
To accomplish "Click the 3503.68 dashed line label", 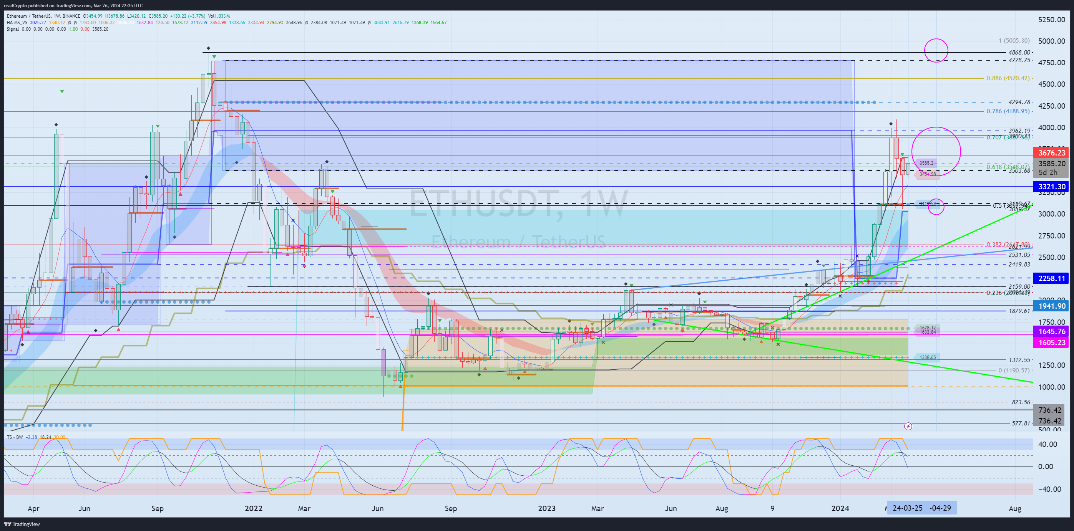I will click(1019, 171).
